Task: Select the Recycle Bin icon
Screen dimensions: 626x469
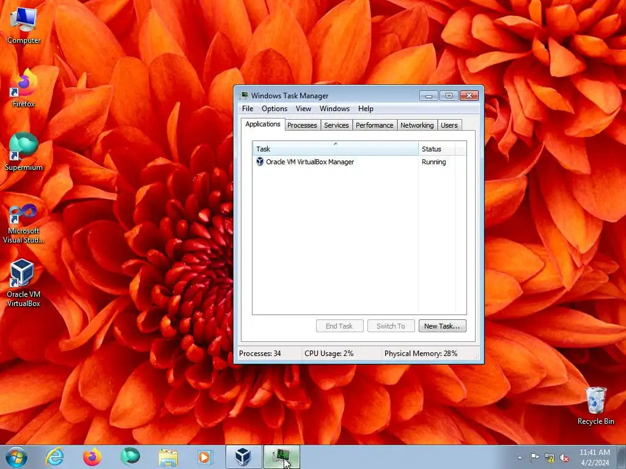Action: pos(595,405)
